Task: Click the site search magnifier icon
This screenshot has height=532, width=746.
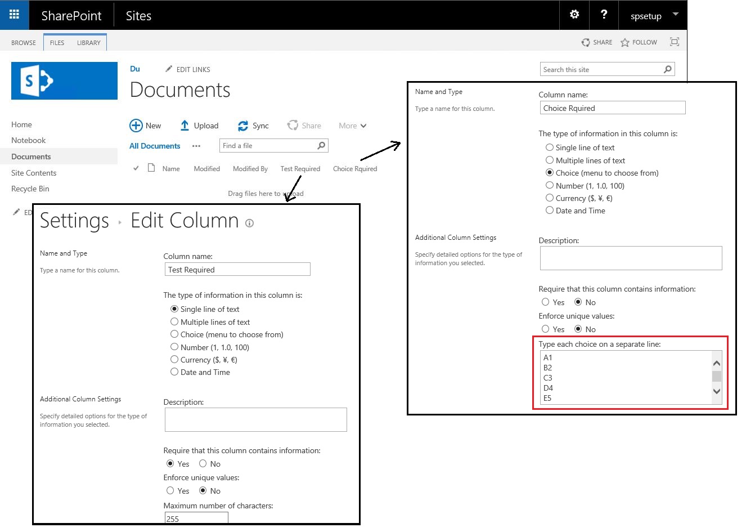Action: click(x=668, y=69)
